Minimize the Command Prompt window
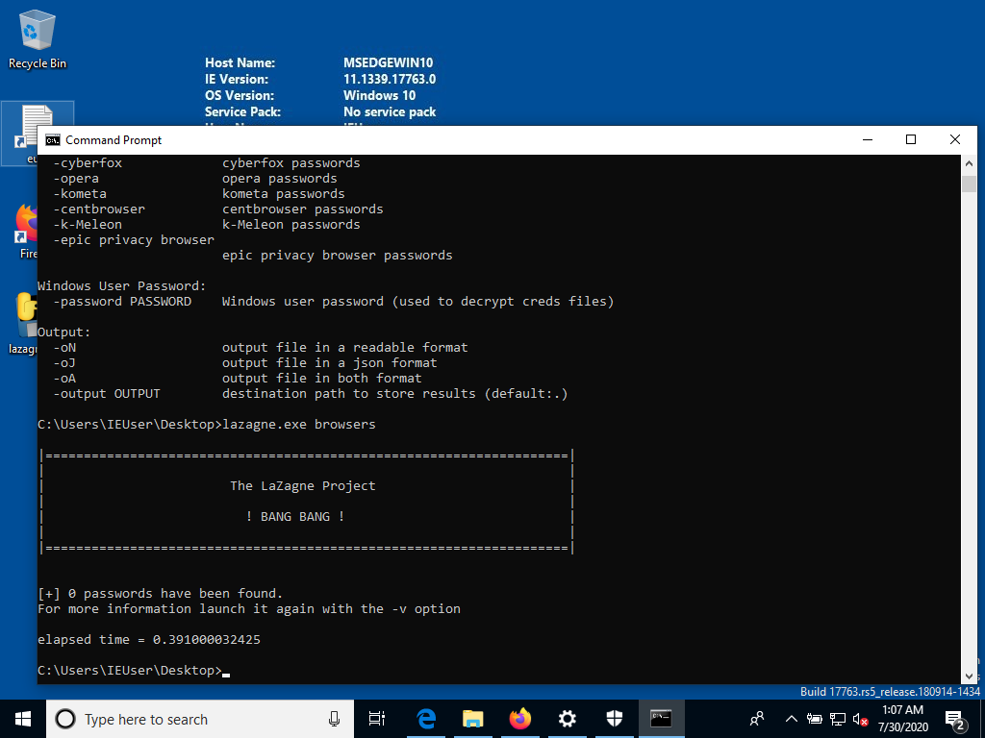Screen dimensions: 985x738 [x=868, y=140]
